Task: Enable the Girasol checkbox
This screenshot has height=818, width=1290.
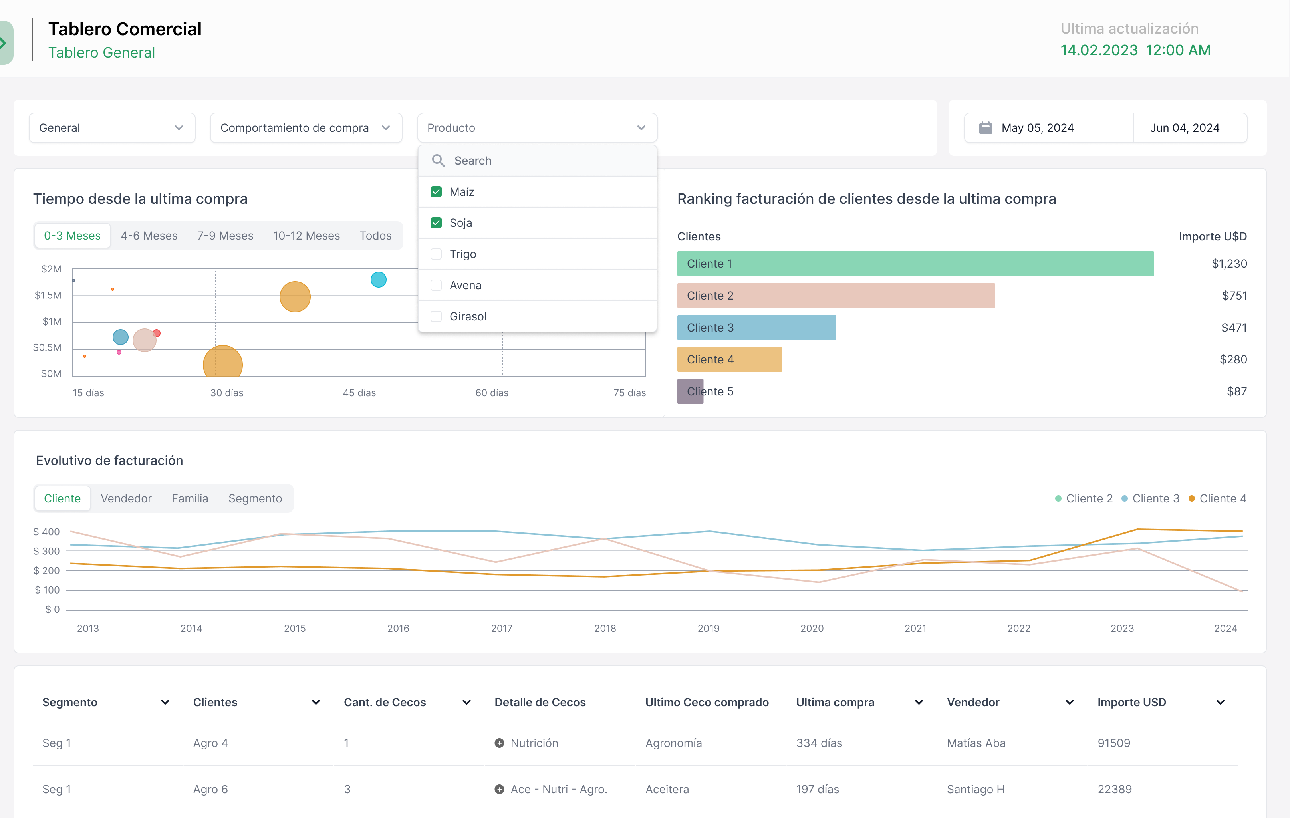Action: coord(436,317)
